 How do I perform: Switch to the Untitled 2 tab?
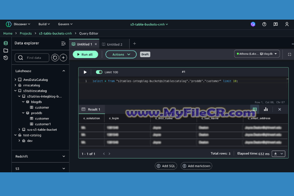click(114, 44)
